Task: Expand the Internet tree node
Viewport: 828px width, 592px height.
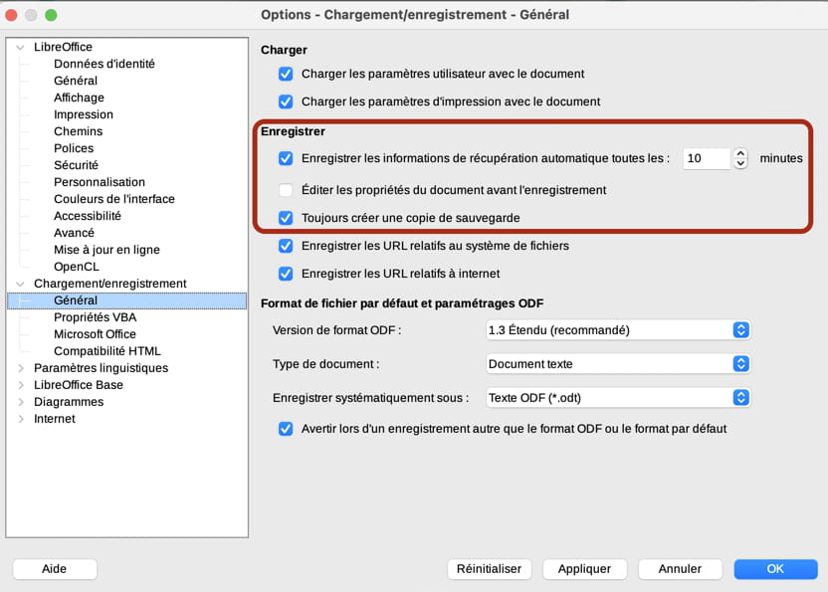Action: [21, 419]
